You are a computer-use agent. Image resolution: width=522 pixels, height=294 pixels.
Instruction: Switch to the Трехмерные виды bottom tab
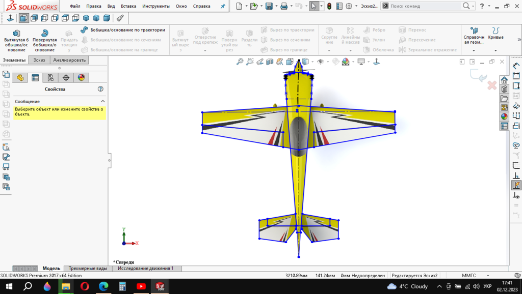tap(88, 268)
